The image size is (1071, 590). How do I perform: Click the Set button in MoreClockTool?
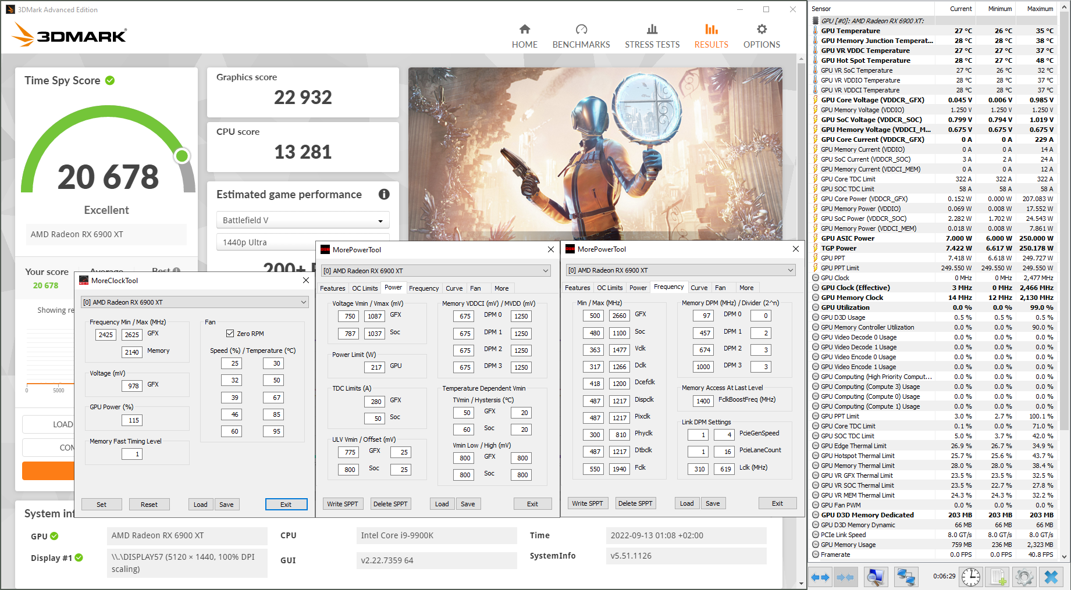[x=102, y=505]
